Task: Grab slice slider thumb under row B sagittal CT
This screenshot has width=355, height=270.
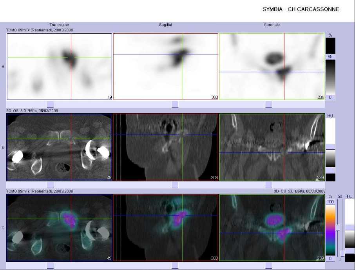Action: point(175,185)
